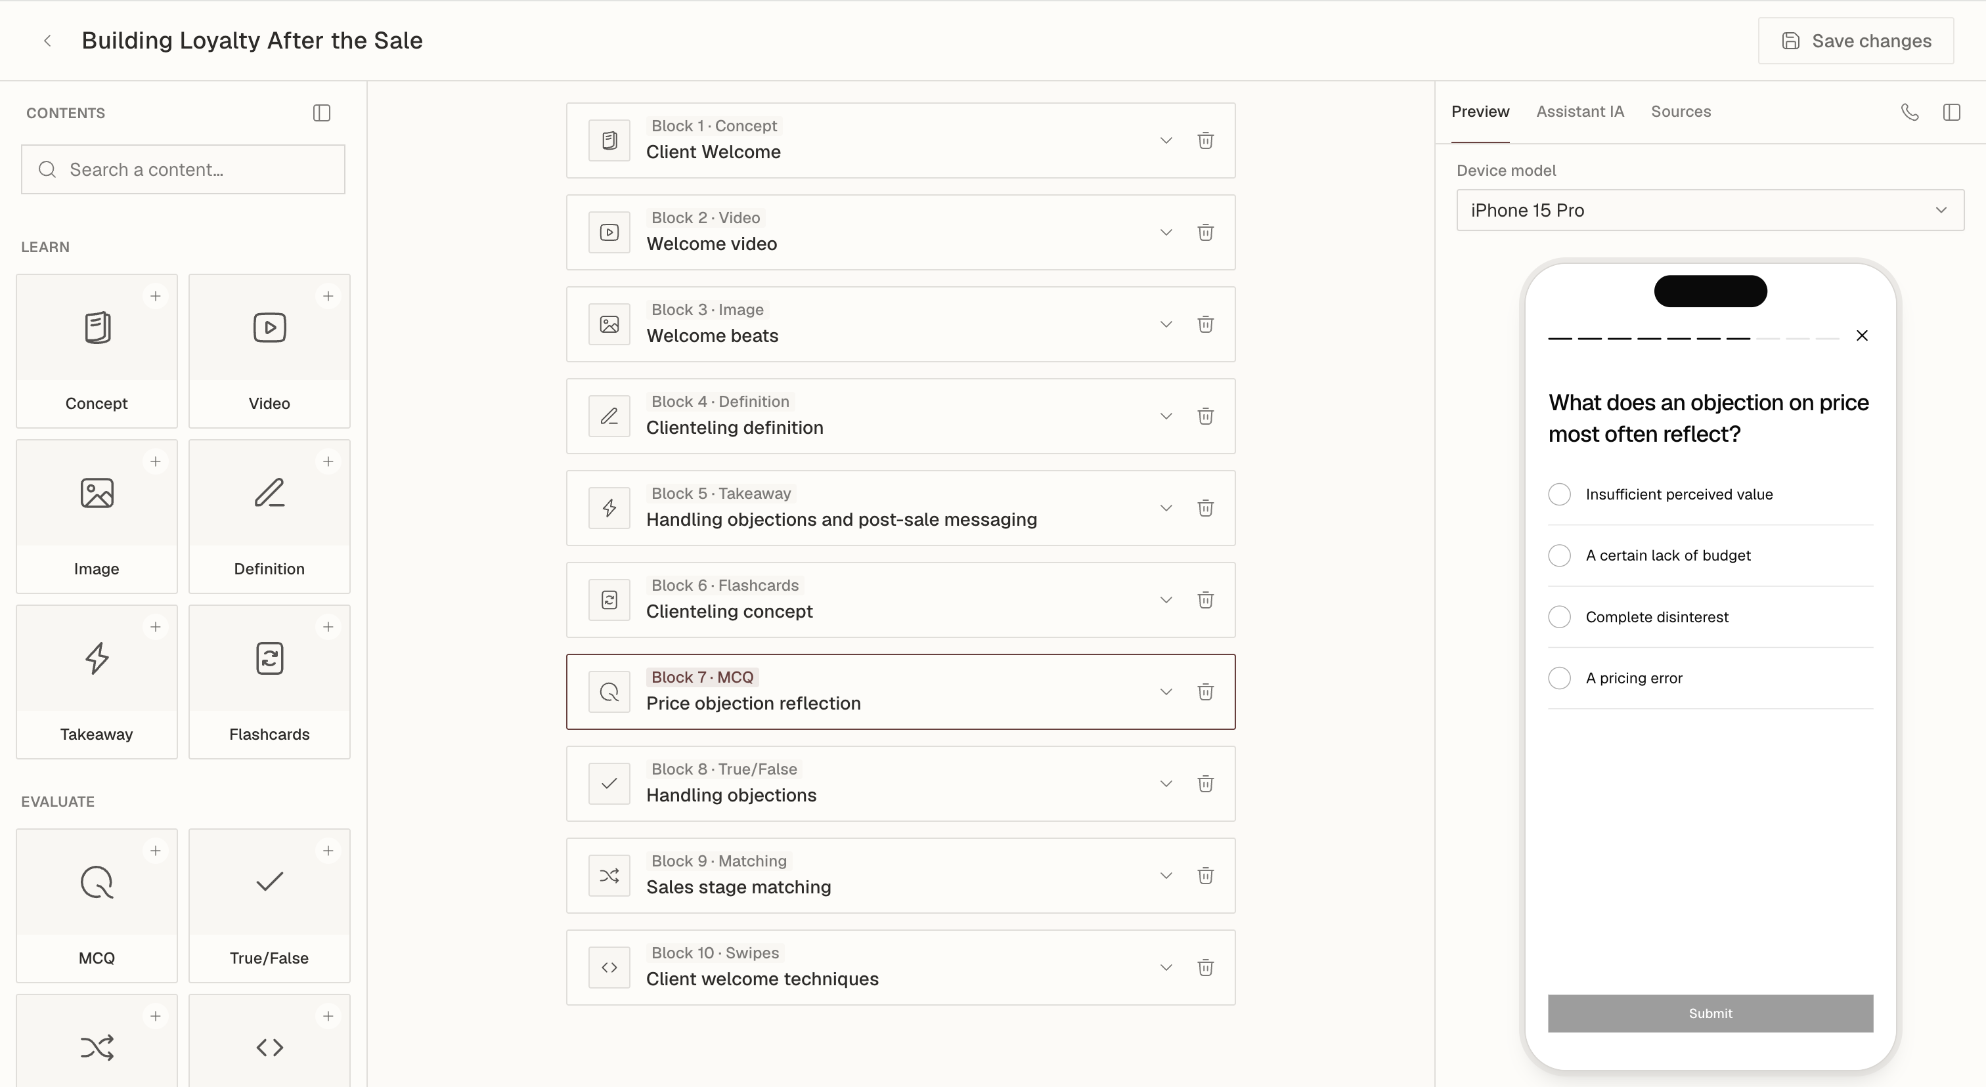Add a Video block with its plus icon
The width and height of the screenshot is (1986, 1087).
pos(328,296)
